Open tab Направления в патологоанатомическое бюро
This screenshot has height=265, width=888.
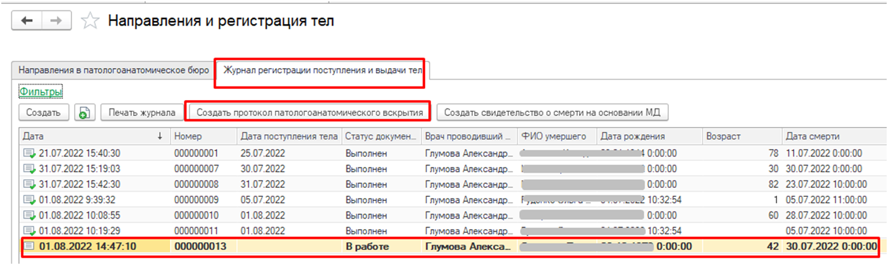[x=114, y=69]
